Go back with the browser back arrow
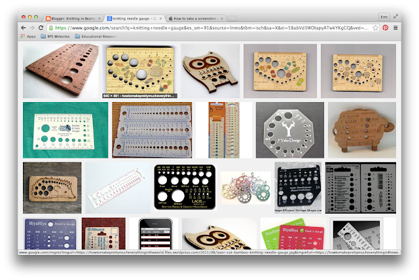The height and width of the screenshot is (280, 419). coord(24,27)
